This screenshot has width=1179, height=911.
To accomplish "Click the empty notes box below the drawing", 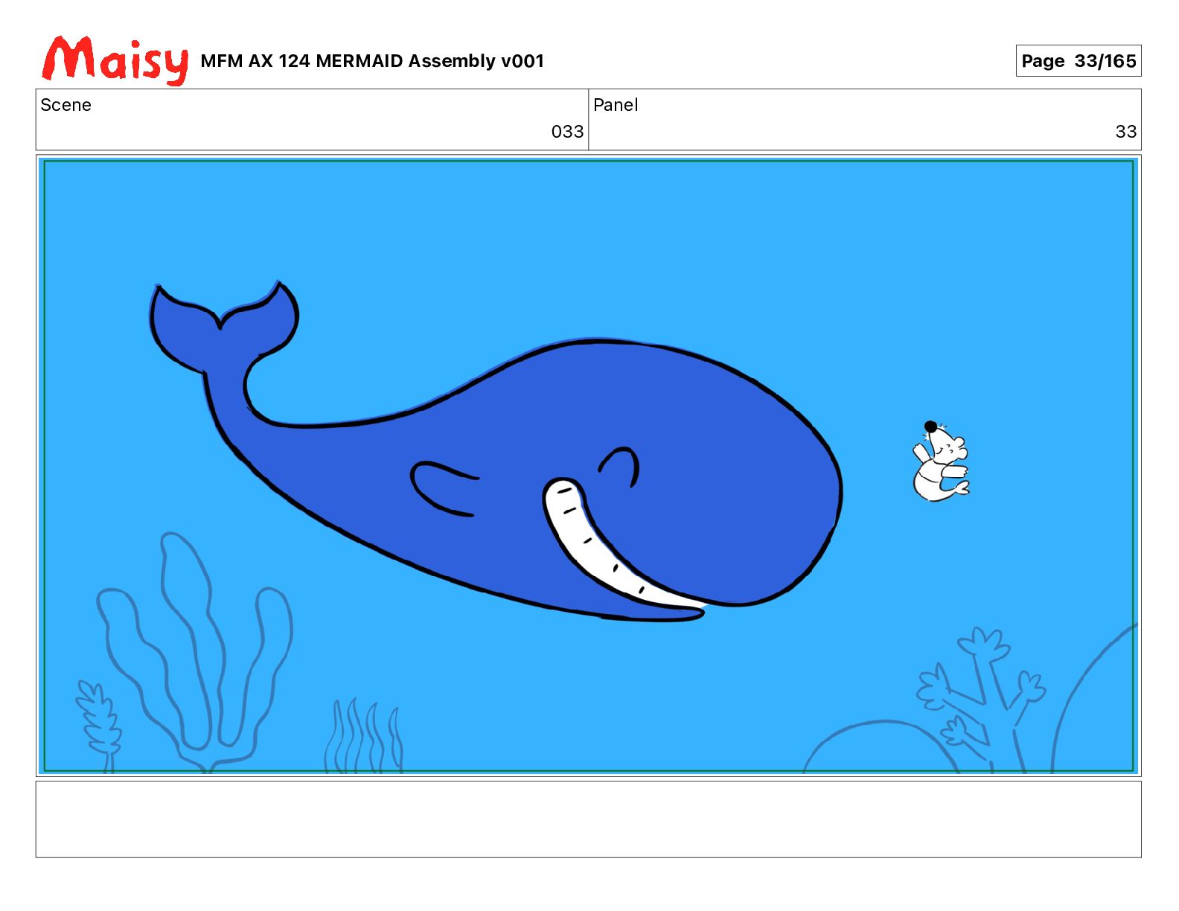I will pyautogui.click(x=588, y=819).
